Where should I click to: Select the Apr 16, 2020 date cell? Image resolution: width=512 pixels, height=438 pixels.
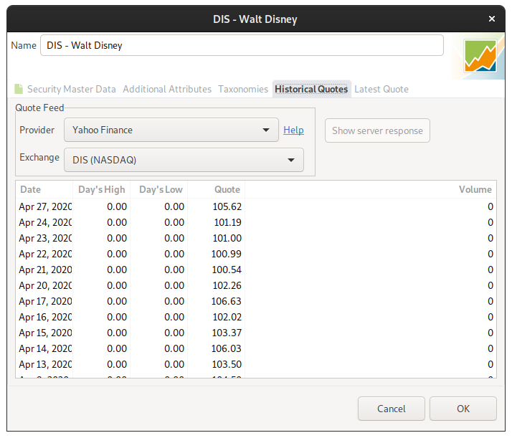[x=45, y=317]
